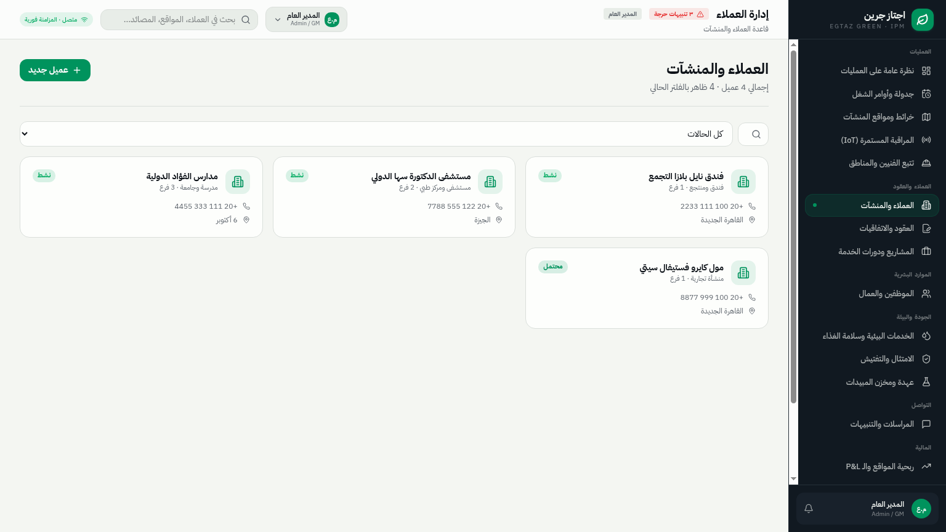Go to جدولة وأوامر الشغل
This screenshot has height=532, width=946.
click(x=872, y=94)
